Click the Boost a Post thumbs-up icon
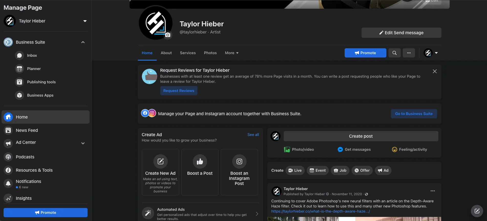The height and width of the screenshot is (221, 487). [200, 161]
